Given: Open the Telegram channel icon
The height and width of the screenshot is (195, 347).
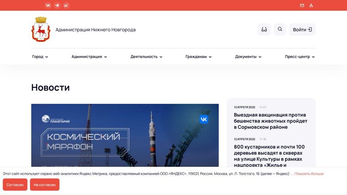Looking at the screenshot, I should coord(57,5).
